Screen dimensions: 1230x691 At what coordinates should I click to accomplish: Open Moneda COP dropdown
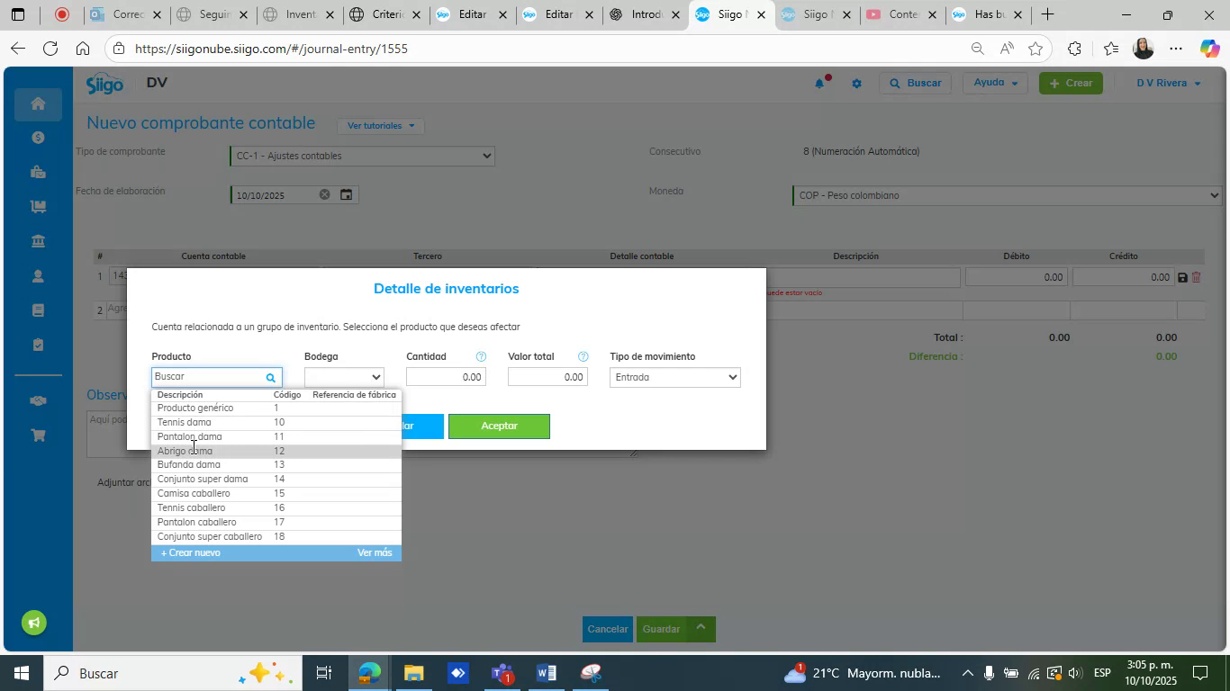(1007, 195)
